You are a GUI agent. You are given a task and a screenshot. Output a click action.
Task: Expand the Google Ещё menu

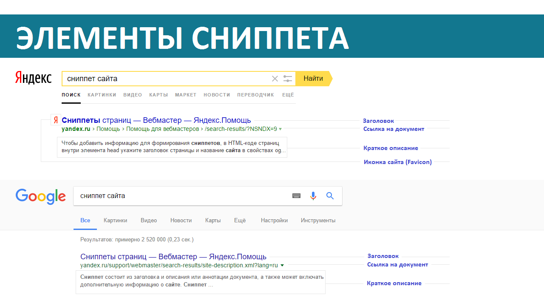click(x=240, y=220)
